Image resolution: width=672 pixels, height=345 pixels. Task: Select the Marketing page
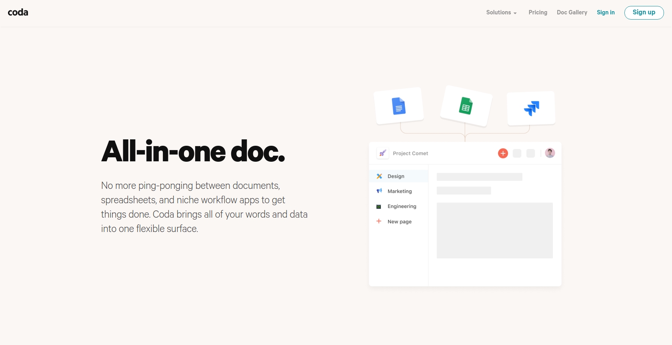tap(398, 191)
